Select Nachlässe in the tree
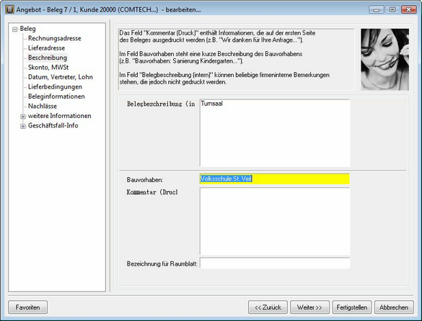 point(43,106)
